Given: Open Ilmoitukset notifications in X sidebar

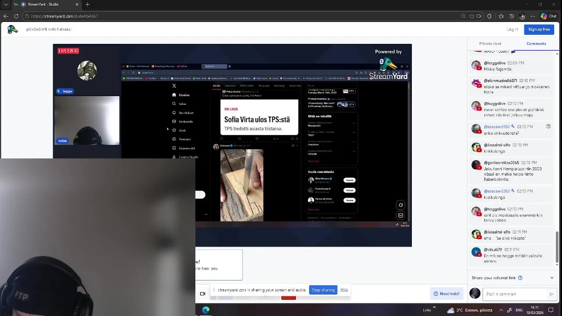Looking at the screenshot, I should coord(183,113).
